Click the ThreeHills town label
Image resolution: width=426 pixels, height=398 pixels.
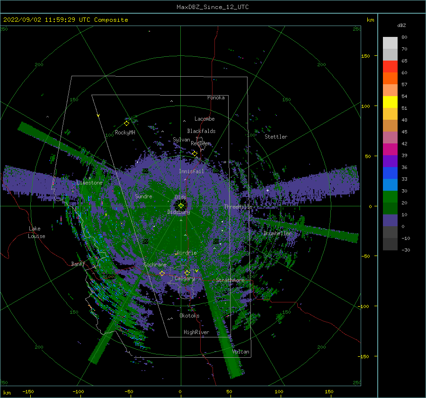(238, 207)
